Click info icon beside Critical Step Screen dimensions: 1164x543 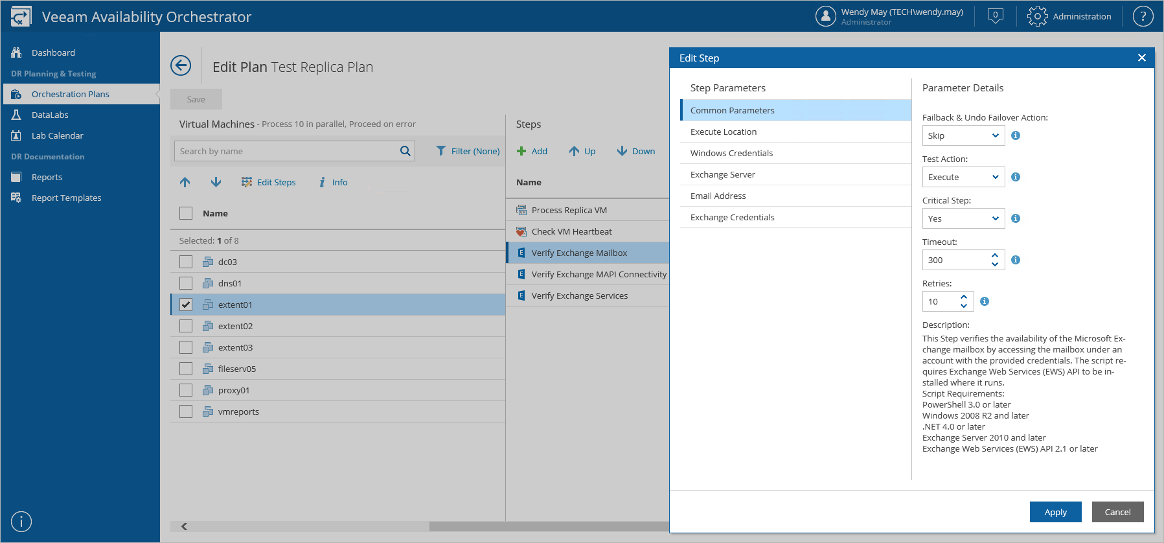pyautogui.click(x=1016, y=218)
